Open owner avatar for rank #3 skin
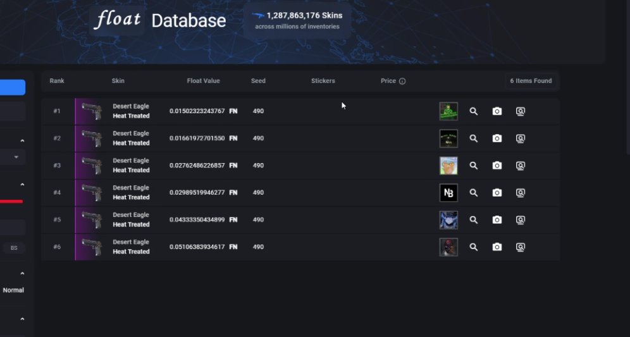630x337 pixels. [448, 166]
